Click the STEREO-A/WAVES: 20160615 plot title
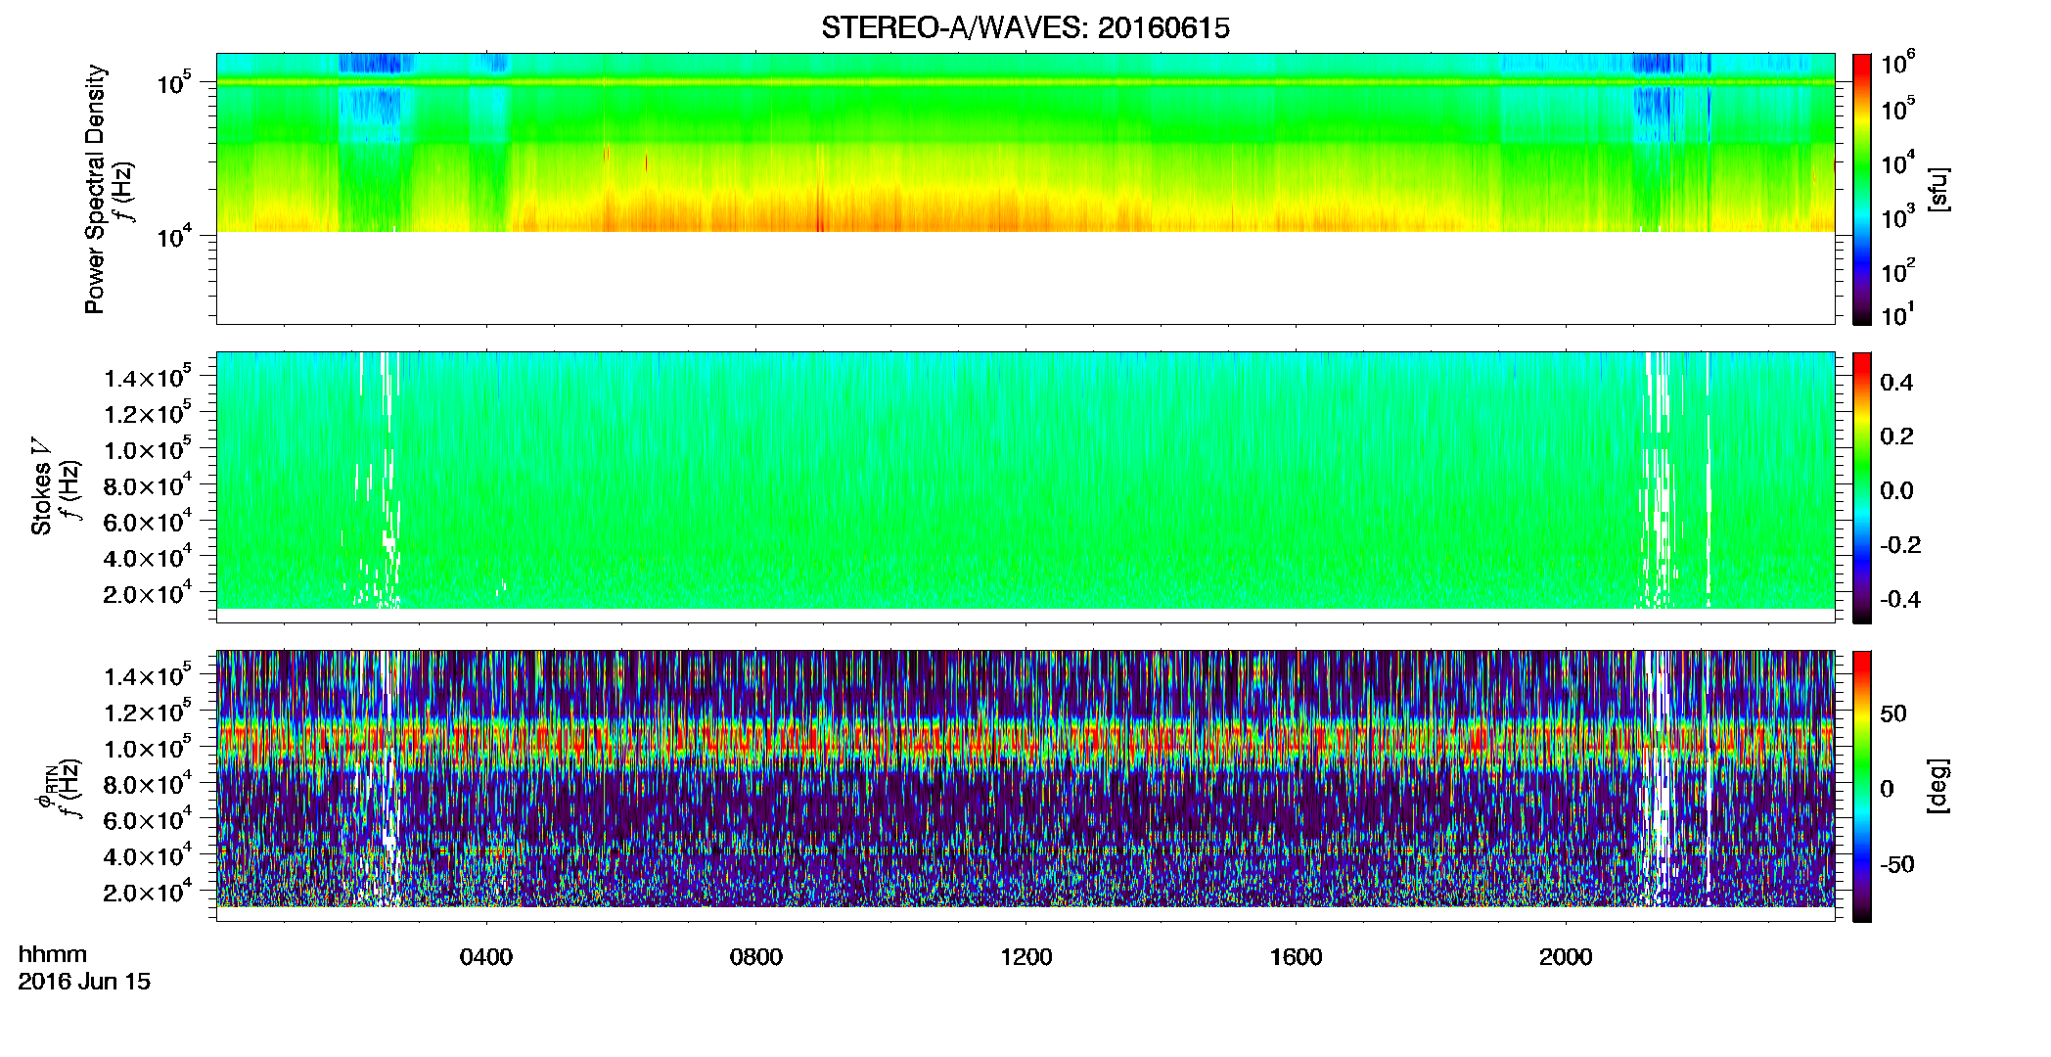 pos(1025,28)
